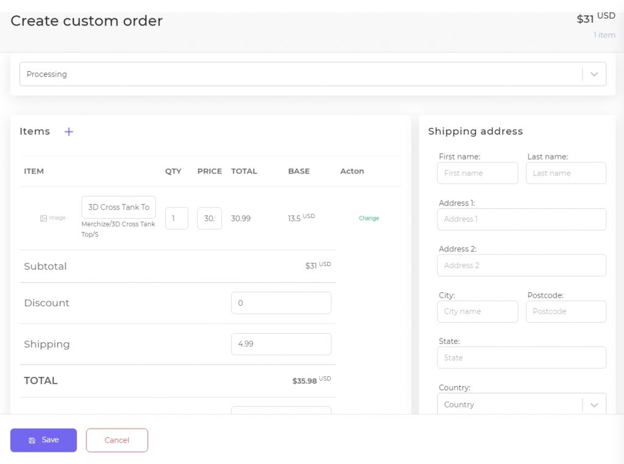624x464 pixels.
Task: Click the City name input
Action: tap(477, 311)
